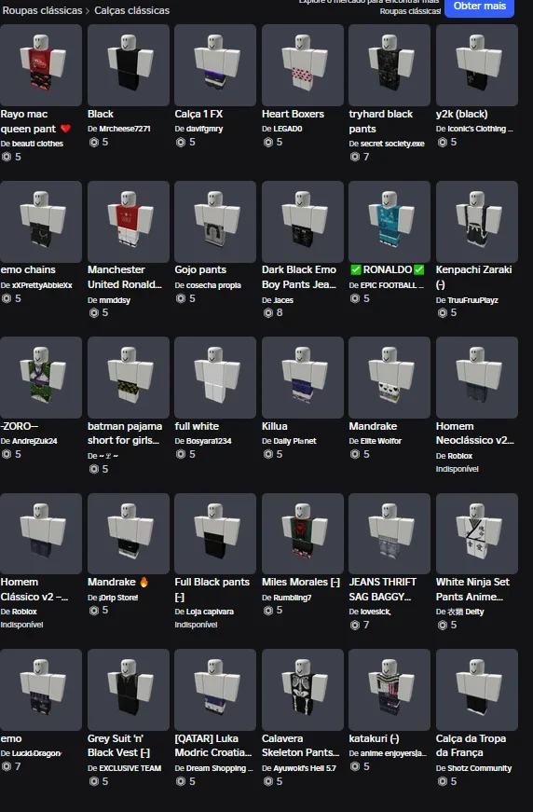
Task: Open the Full Black pants title
Action: pyautogui.click(x=212, y=589)
